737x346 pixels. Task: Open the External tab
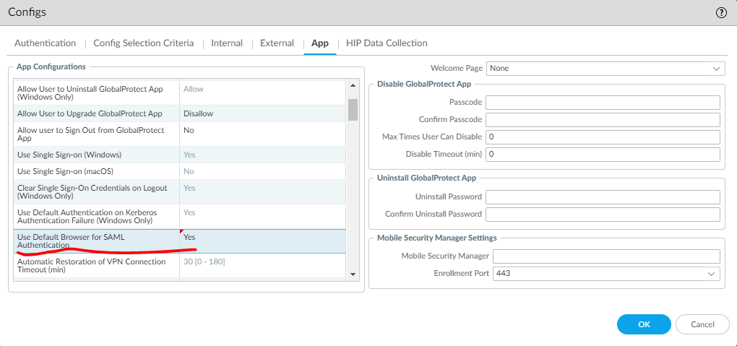click(x=277, y=43)
